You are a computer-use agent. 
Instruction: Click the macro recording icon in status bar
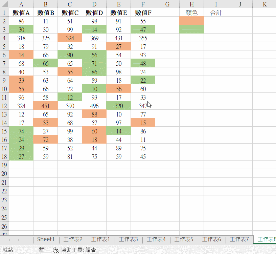tap(42, 250)
